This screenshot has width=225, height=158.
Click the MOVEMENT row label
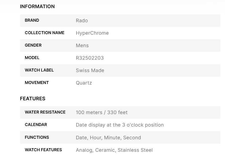point(37,83)
